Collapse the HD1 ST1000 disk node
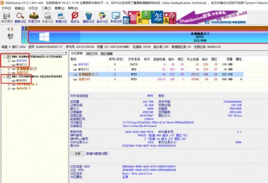 [4, 77]
